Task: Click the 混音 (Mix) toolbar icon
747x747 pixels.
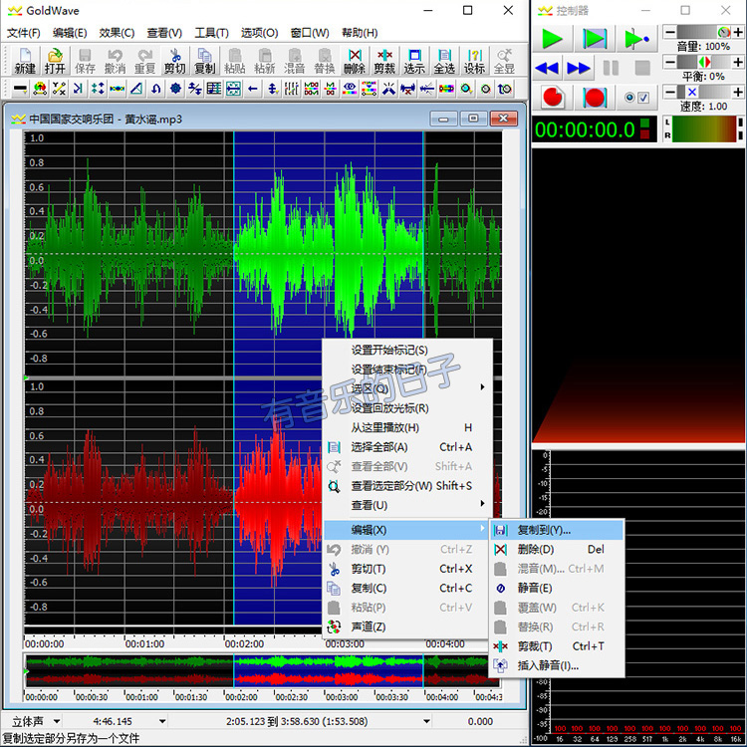Action: tap(295, 61)
